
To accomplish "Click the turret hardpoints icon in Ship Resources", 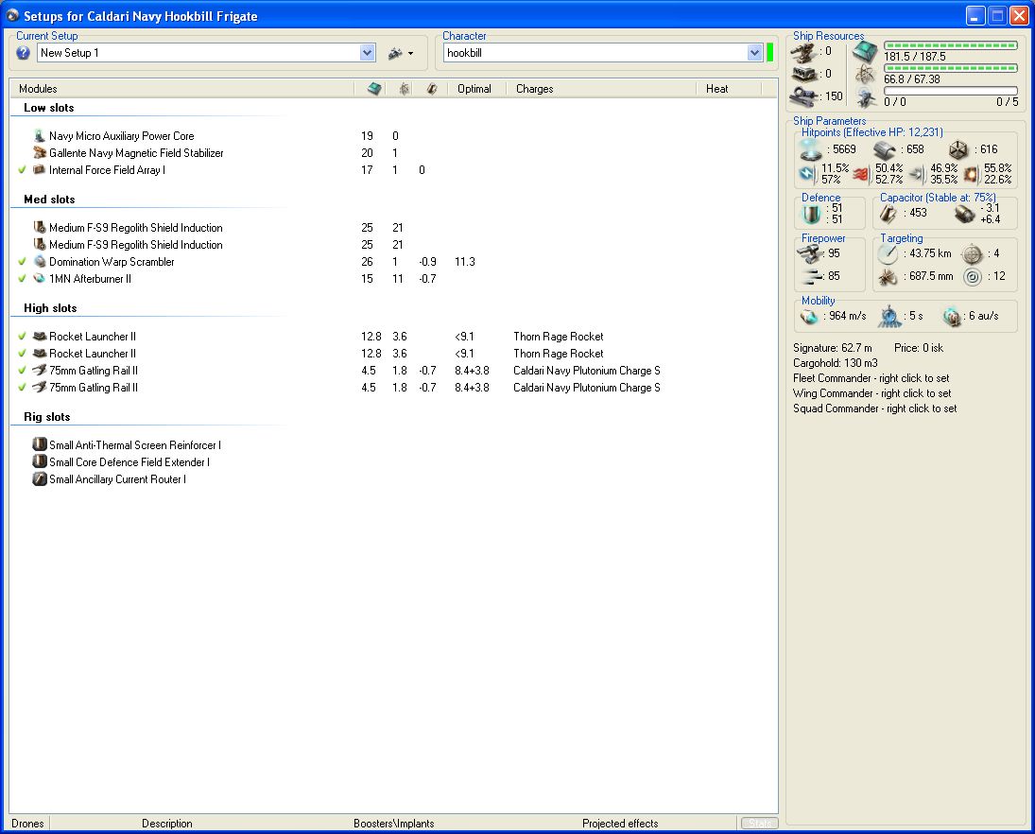I will [x=803, y=51].
